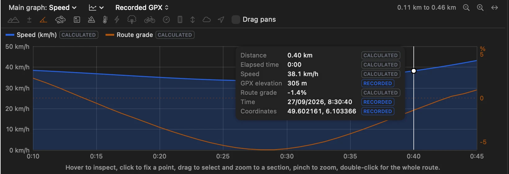Viewport: 509px width, 174px height.
Task: Toggle the plus-minus elevation gain icon
Action: (29, 20)
